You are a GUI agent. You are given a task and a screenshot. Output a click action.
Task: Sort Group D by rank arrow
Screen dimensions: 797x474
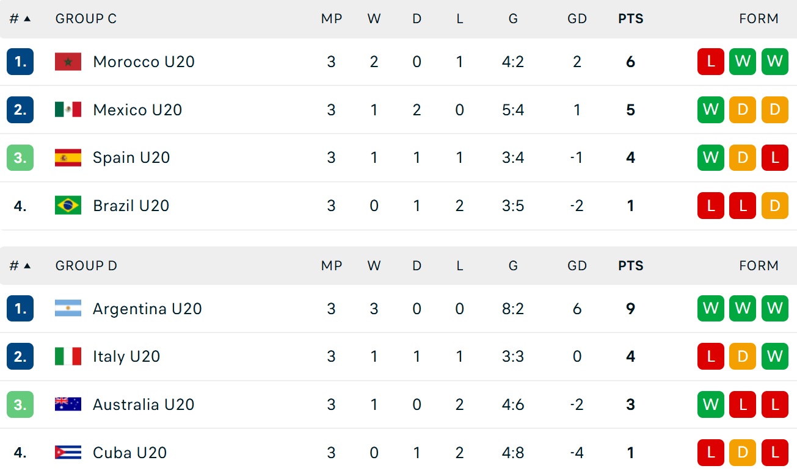coord(27,266)
